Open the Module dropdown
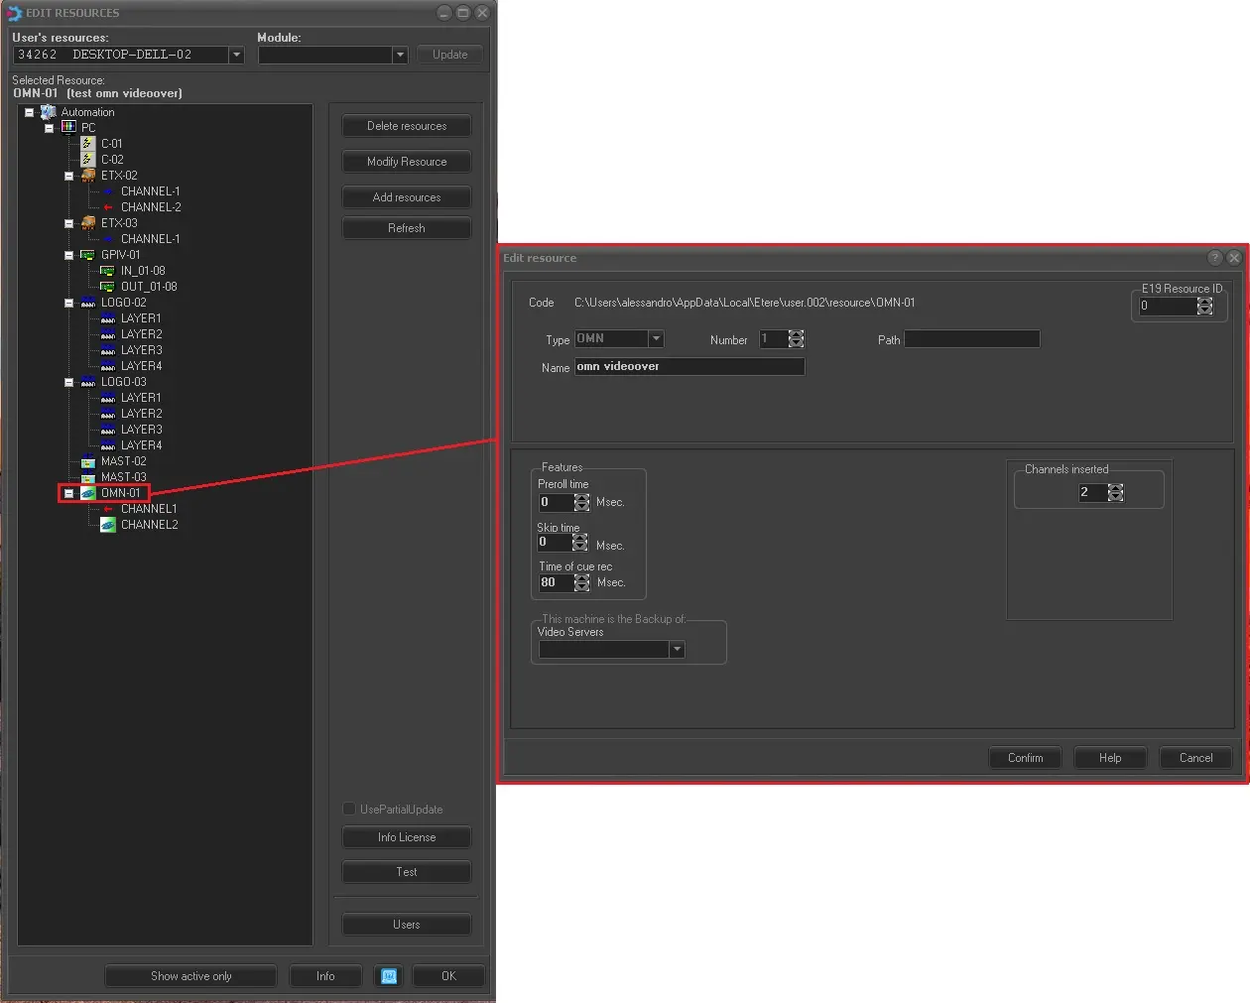 (400, 56)
